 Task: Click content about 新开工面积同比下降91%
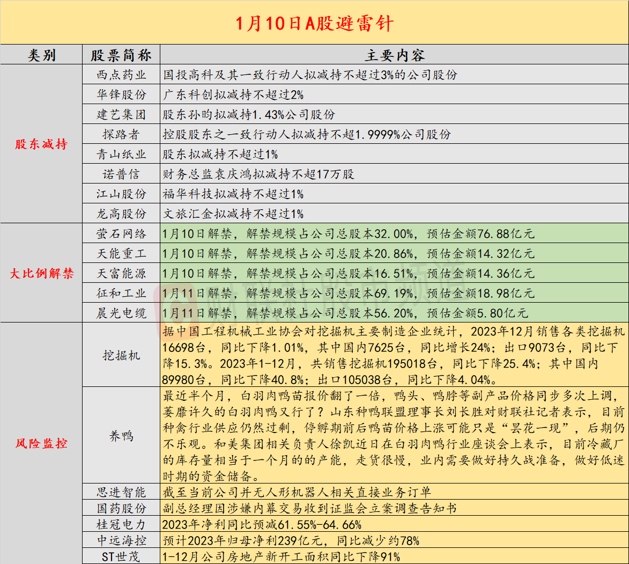click(281, 557)
